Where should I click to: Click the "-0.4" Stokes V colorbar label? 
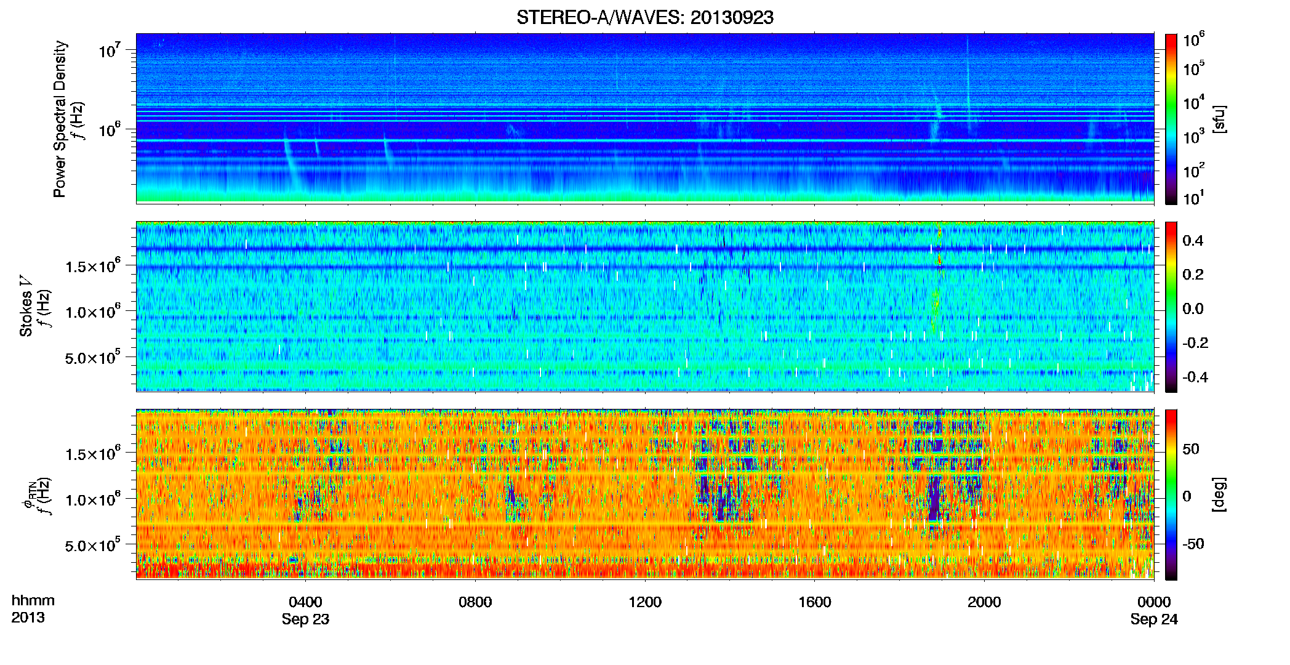1195,377
